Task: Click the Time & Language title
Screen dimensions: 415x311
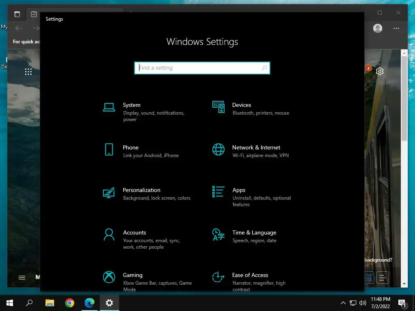Action: pos(255,233)
